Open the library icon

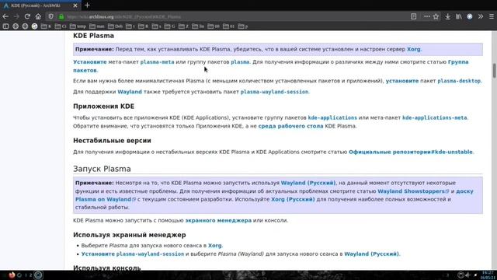tap(459, 16)
